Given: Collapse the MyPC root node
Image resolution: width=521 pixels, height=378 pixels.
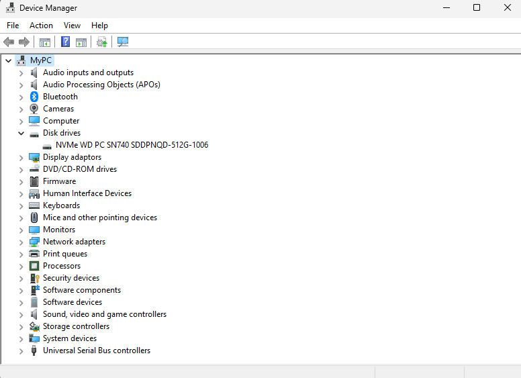Looking at the screenshot, I should click(8, 60).
